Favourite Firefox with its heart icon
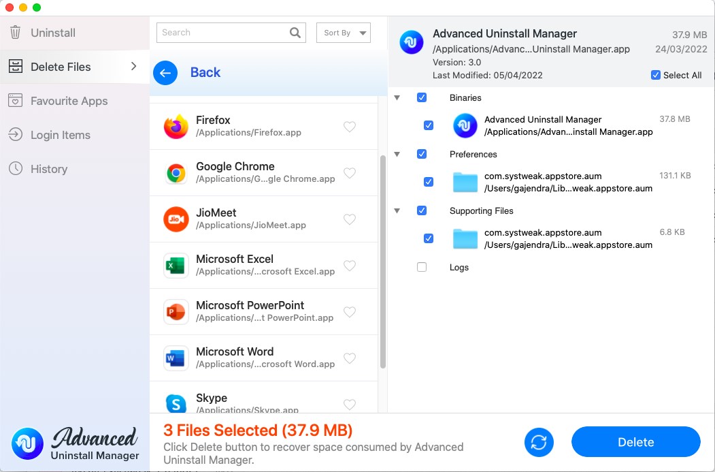The width and height of the screenshot is (715, 472). pos(350,127)
